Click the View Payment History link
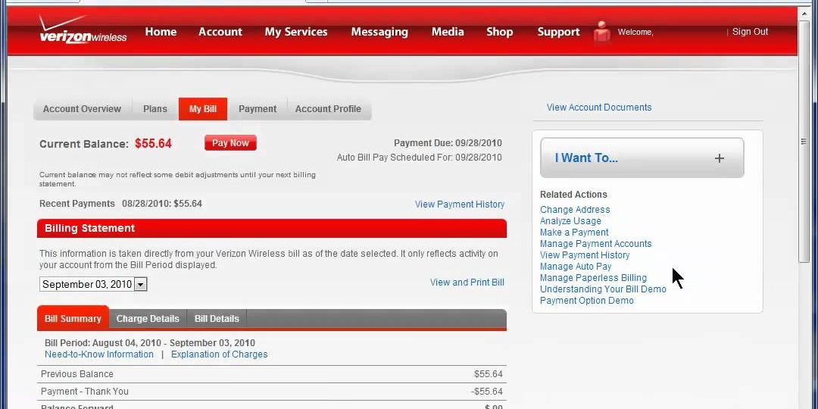 [x=459, y=204]
